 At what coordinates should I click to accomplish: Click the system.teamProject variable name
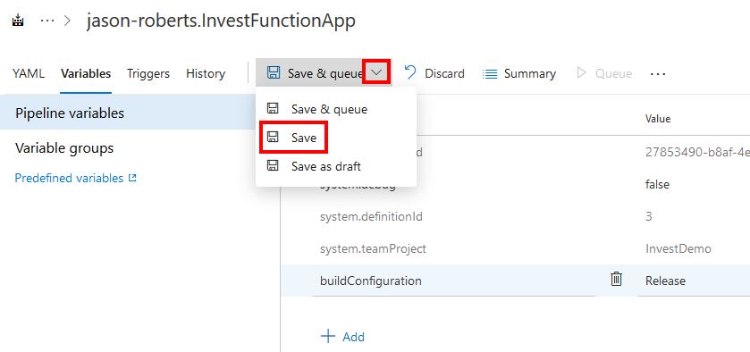tap(373, 248)
